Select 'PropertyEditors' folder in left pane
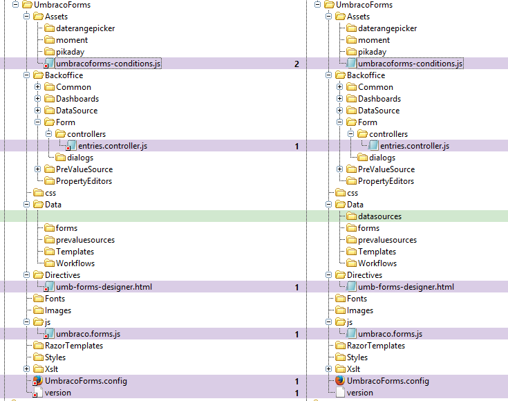 tap(84, 181)
